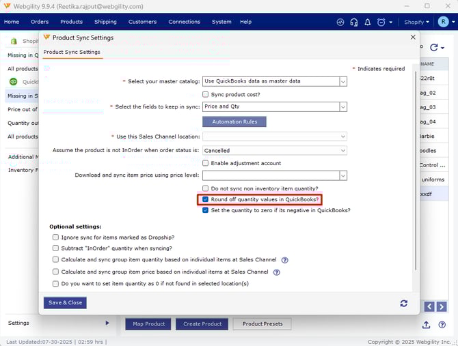Click the activity monitor pulse icon
Viewport: 458px width, 346px height.
tap(340, 22)
